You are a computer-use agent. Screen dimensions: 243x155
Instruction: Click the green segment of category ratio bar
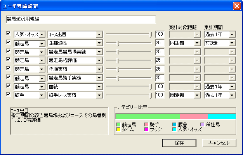[148, 116]
